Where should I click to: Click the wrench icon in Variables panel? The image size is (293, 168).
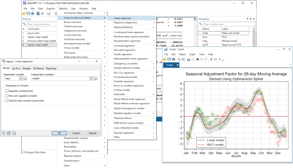(x=200, y=24)
